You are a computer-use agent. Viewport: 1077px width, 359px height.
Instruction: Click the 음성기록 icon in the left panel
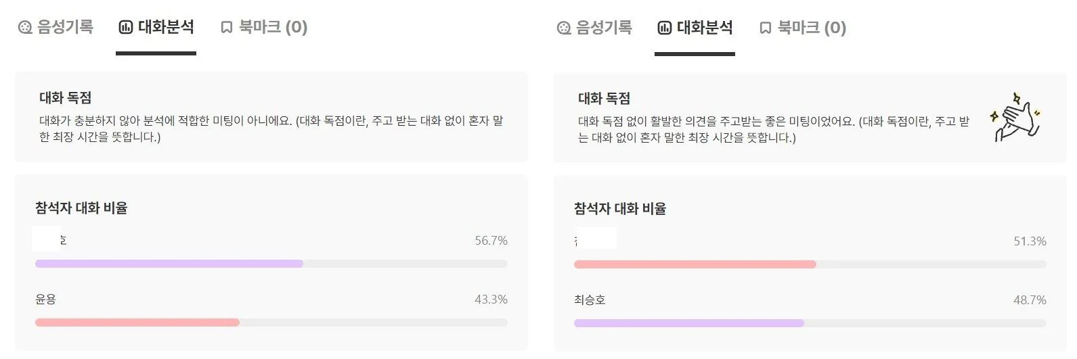(x=25, y=28)
